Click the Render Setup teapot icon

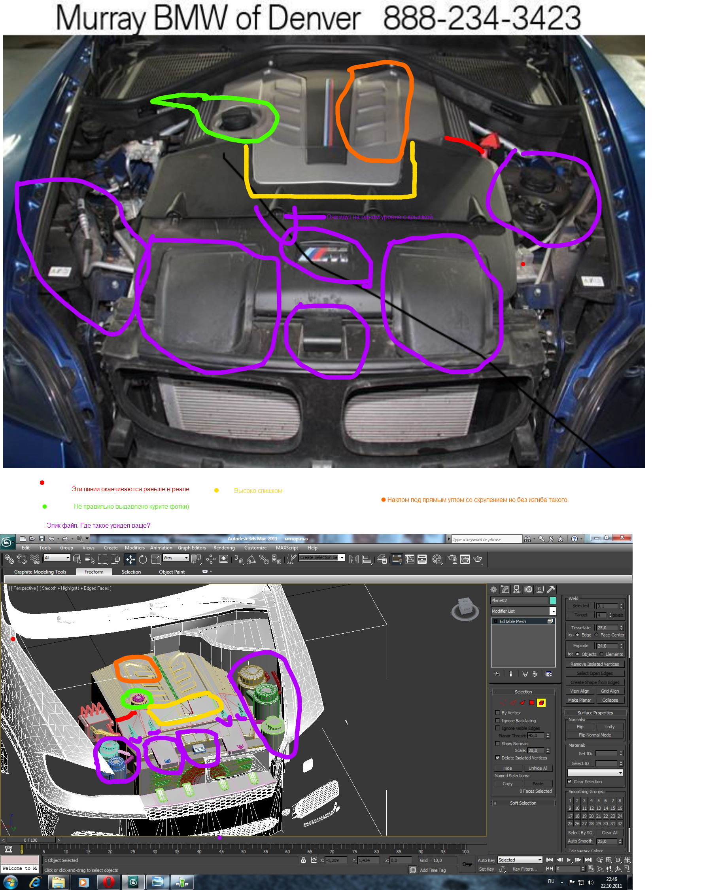452,559
